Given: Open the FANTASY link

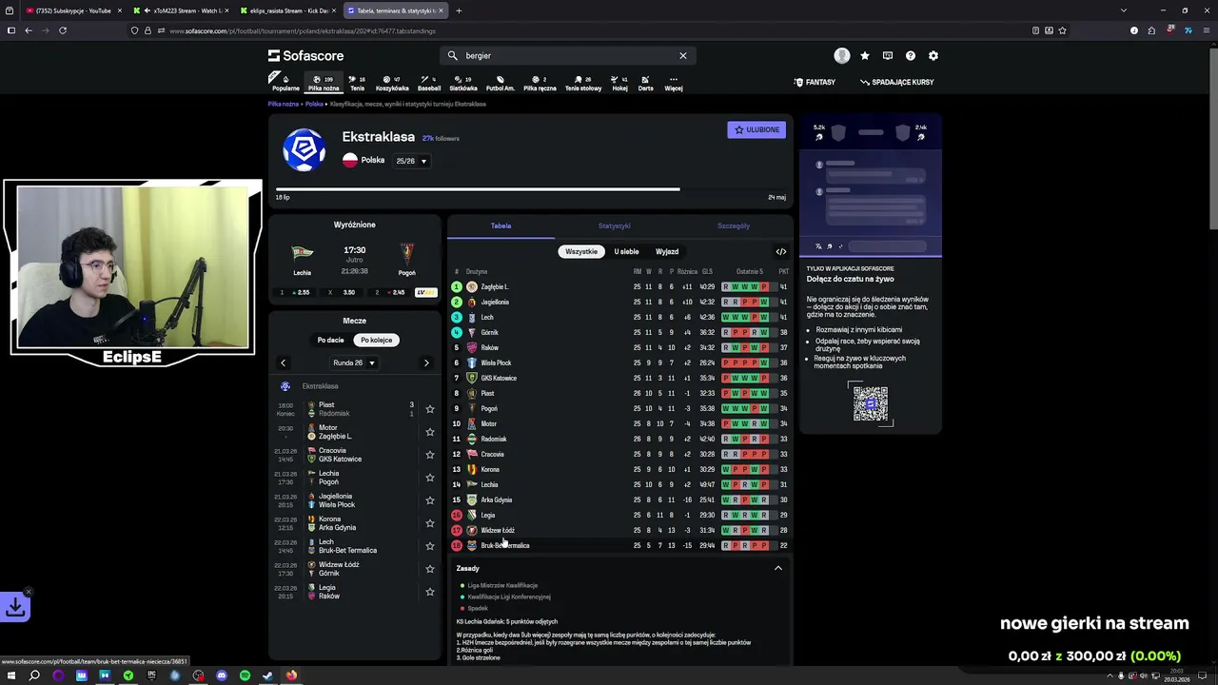Looking at the screenshot, I should coord(815,82).
